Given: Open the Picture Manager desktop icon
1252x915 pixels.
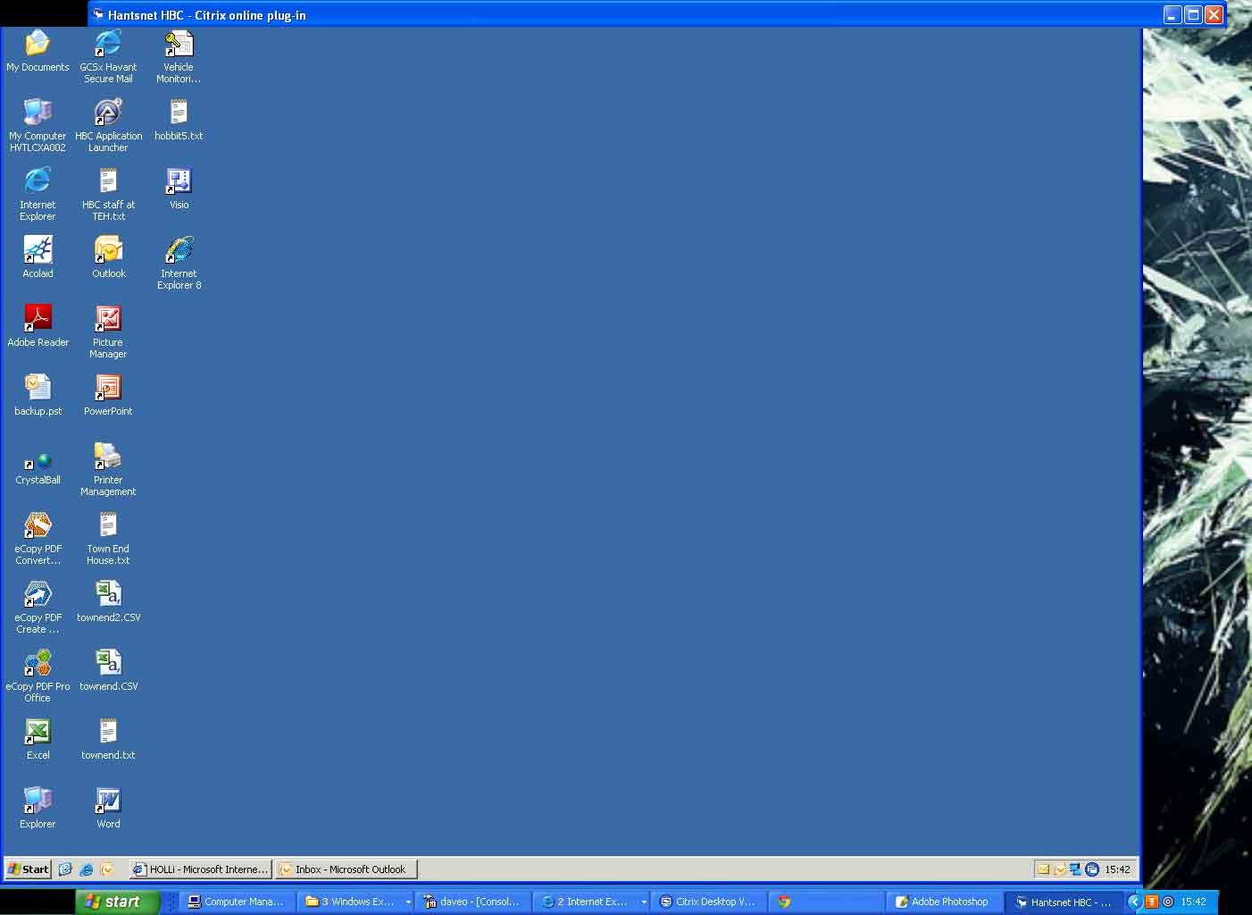Looking at the screenshot, I should pyautogui.click(x=108, y=319).
